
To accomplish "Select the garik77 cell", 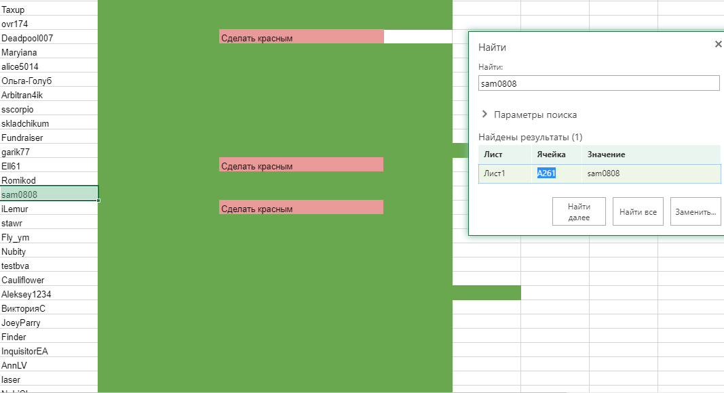I will pos(49,151).
